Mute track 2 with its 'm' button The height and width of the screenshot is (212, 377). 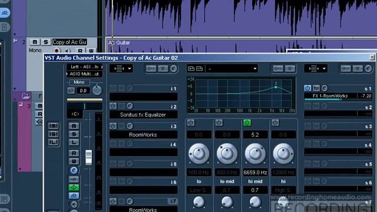point(35,42)
